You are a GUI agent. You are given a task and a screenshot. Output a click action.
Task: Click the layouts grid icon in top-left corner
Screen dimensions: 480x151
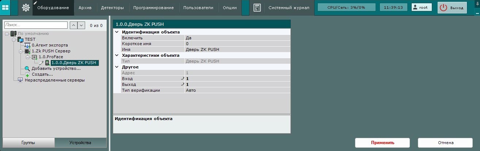(x=5, y=8)
